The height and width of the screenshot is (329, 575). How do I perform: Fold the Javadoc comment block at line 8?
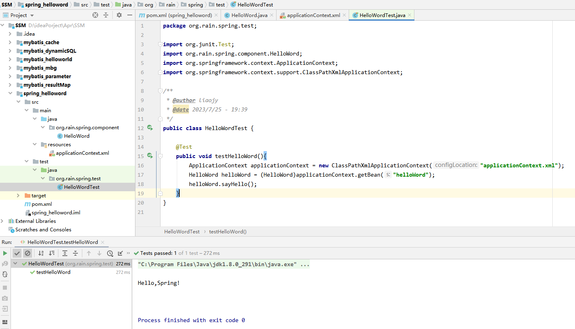point(161,91)
